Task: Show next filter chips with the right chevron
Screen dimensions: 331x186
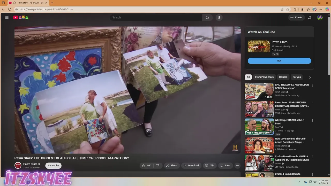Action: pyautogui.click(x=310, y=77)
